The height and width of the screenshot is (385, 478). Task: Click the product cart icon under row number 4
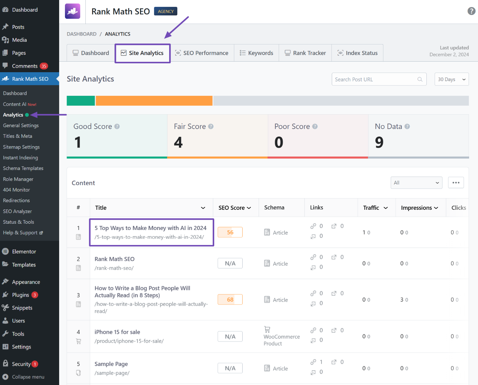(x=79, y=341)
